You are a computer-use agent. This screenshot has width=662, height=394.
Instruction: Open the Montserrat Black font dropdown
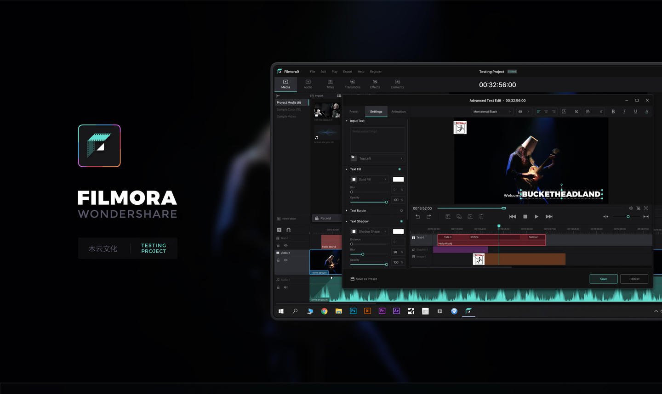point(492,112)
